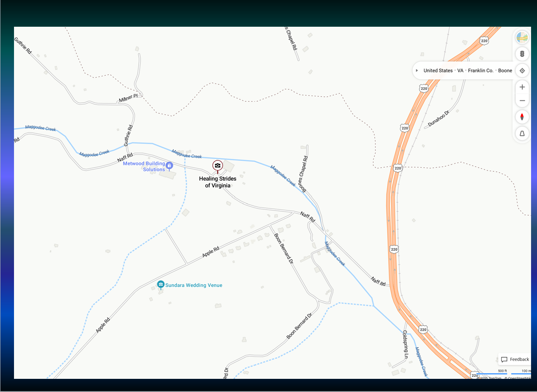Click the Healing Strides of Virginia pin
This screenshot has height=392, width=537.
click(218, 165)
